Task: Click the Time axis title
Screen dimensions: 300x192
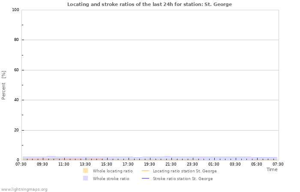Action: click(x=272, y=169)
